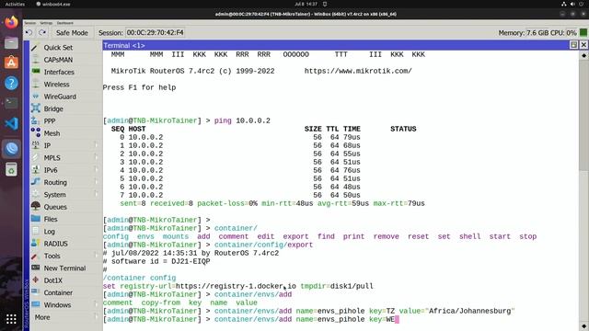Click the 'software id = DJ21-EIQP' line
Screen dimensions: 589x331
[x=156, y=261]
